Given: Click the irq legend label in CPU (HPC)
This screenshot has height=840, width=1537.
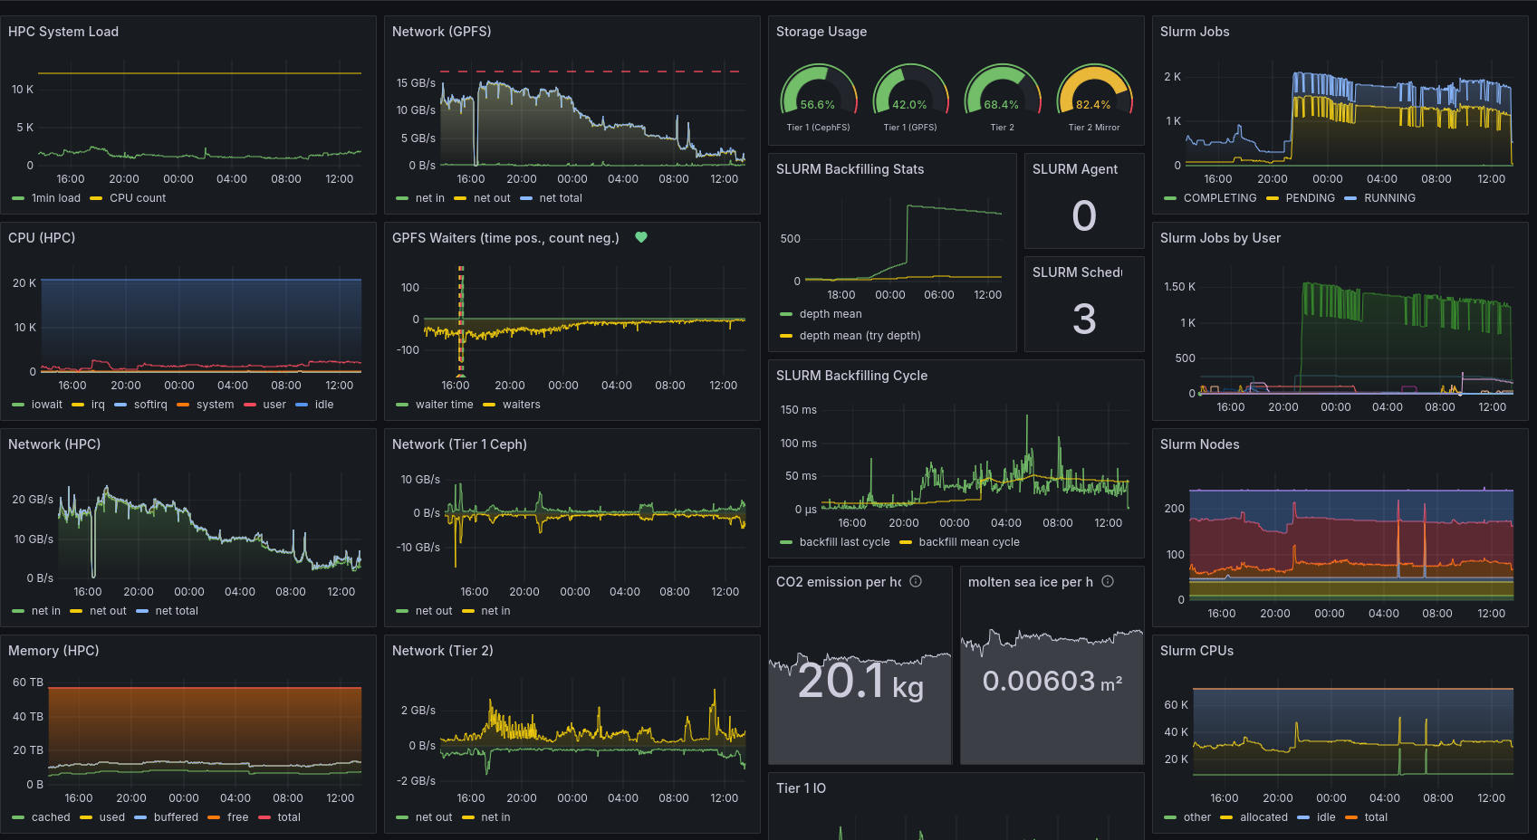Looking at the screenshot, I should pos(98,405).
